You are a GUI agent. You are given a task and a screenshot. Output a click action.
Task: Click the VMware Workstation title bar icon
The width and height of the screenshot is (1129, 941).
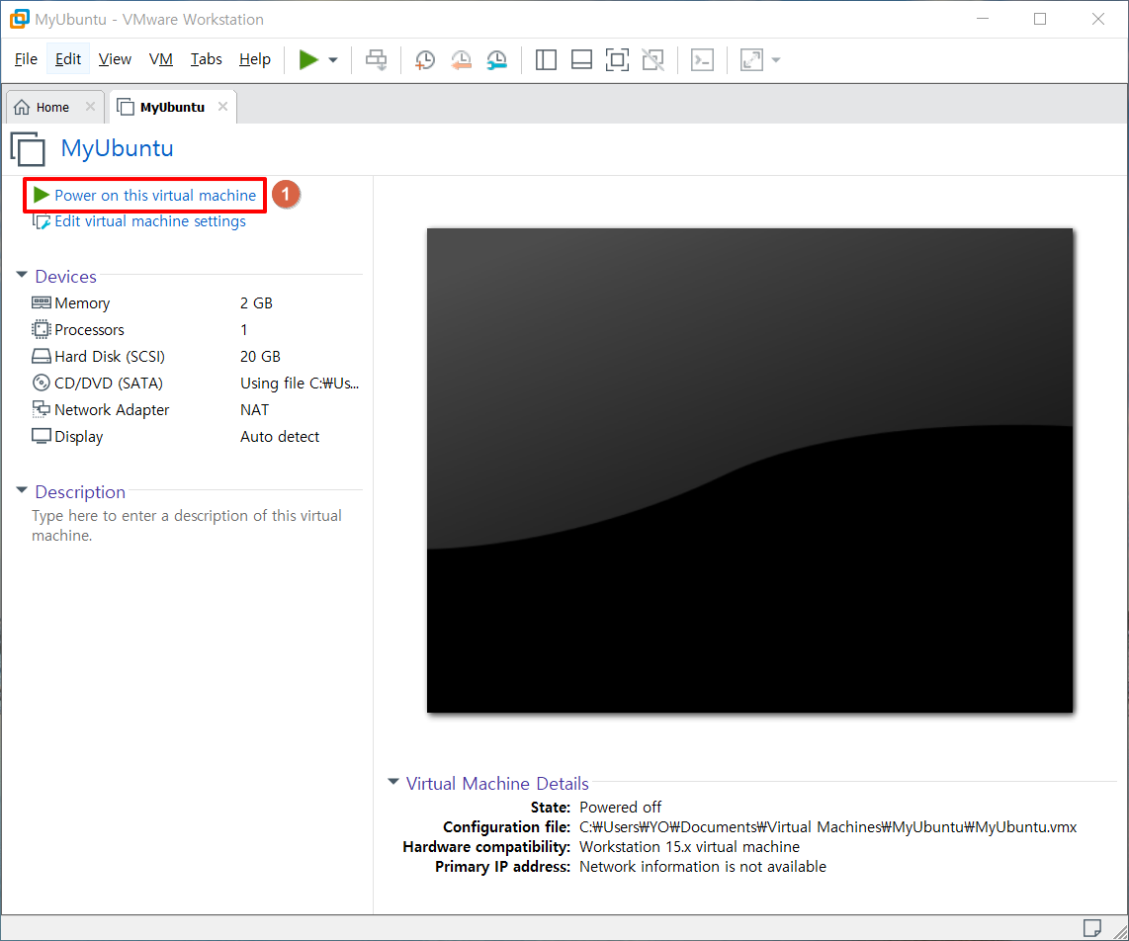[20, 20]
